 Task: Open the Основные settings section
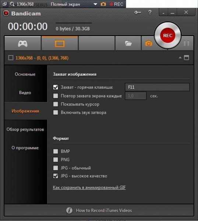click(x=25, y=74)
